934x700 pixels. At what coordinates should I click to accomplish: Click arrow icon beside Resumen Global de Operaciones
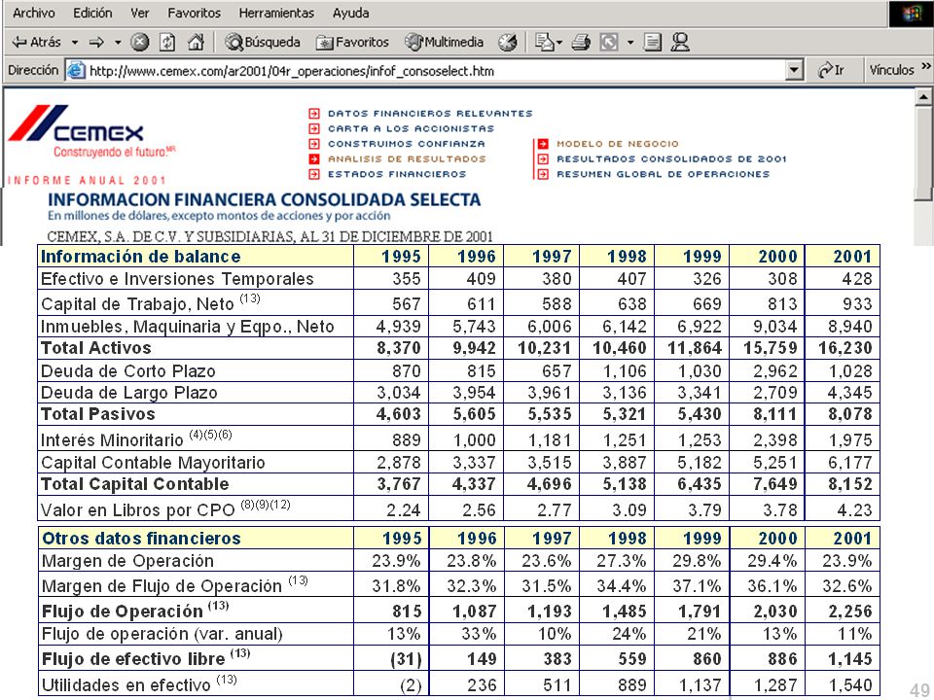[543, 174]
